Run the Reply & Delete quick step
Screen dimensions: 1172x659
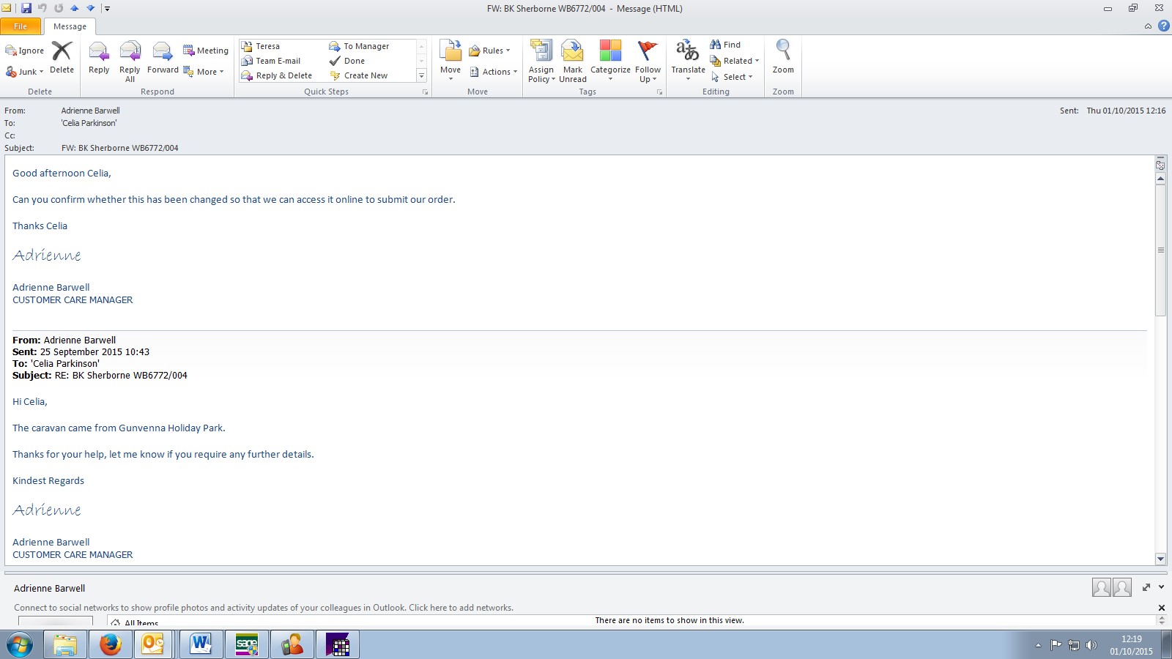[x=283, y=75]
